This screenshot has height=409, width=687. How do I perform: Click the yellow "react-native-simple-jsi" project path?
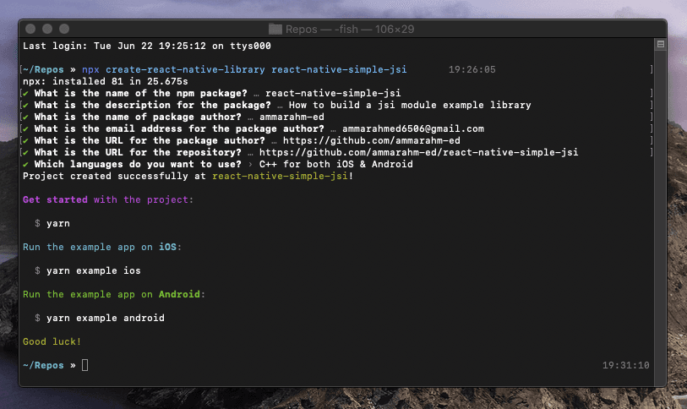tap(280, 177)
